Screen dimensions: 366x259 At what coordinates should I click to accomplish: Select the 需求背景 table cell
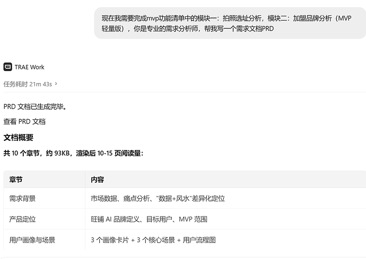pos(45,199)
